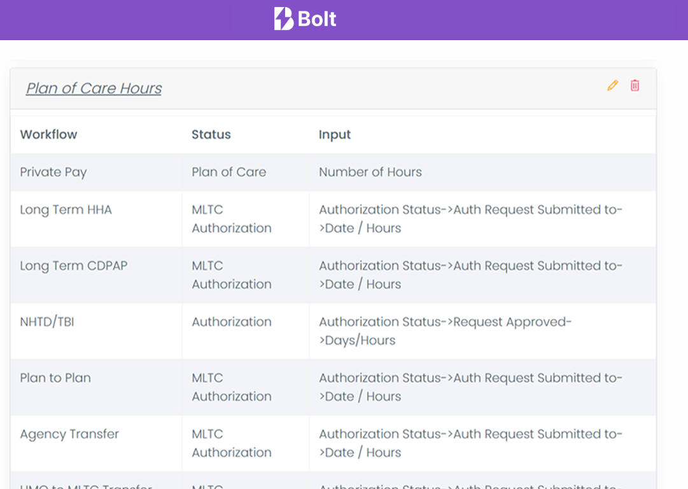Screen dimensions: 688x489
Task: Click Authorization status cell for NHTD/TBI
Action: point(232,322)
